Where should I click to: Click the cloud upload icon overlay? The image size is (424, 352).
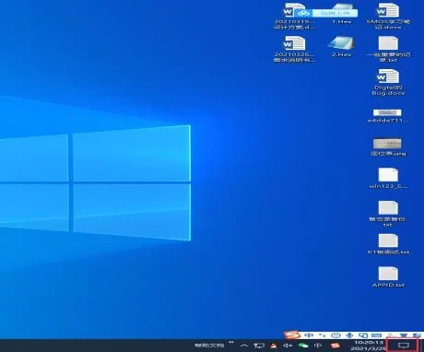[x=303, y=13]
